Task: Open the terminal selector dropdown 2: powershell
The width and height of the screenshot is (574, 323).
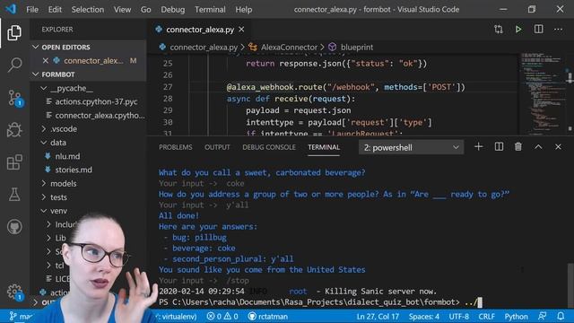Action: 411,147
